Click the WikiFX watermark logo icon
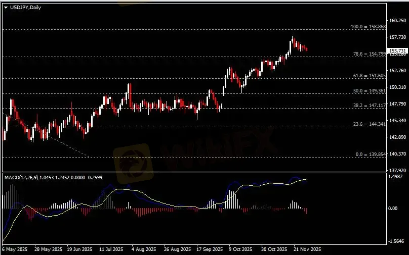The image size is (409, 255). (x=132, y=161)
